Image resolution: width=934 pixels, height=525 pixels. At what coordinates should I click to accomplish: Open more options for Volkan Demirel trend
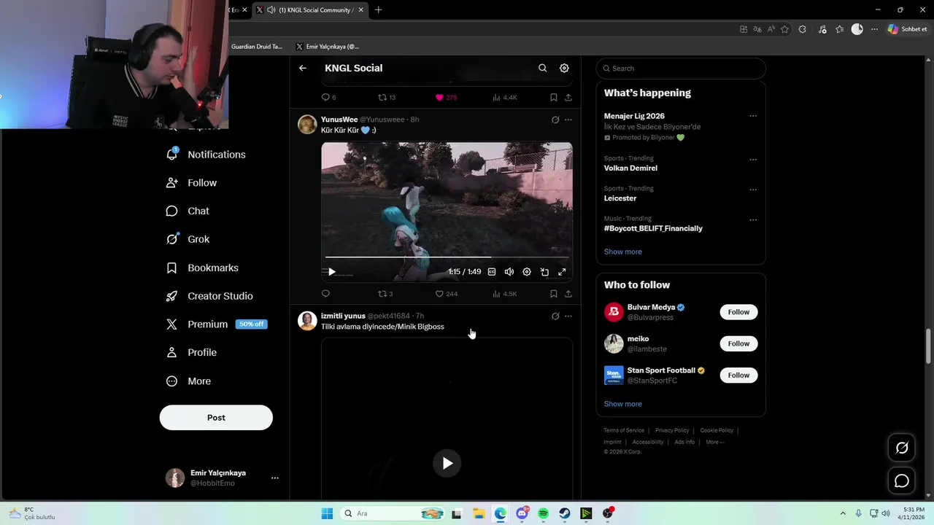[x=753, y=160]
